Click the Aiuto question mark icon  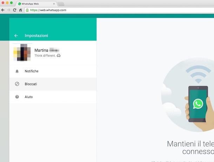pos(17,97)
